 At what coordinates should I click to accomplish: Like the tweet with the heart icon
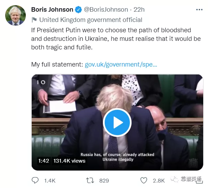[x=145, y=180]
